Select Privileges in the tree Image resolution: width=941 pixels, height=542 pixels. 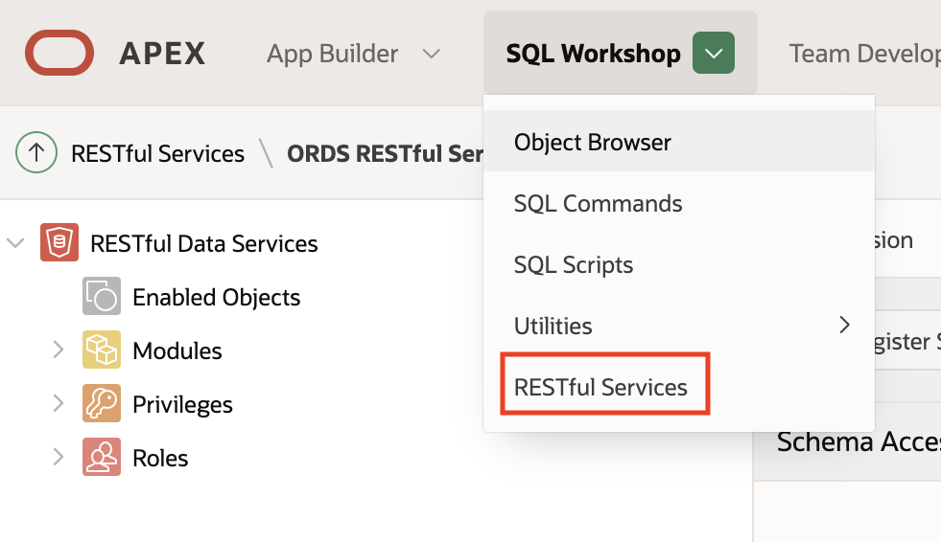tap(182, 404)
